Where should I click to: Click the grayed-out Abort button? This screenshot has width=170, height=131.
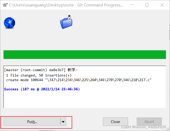(149, 122)
